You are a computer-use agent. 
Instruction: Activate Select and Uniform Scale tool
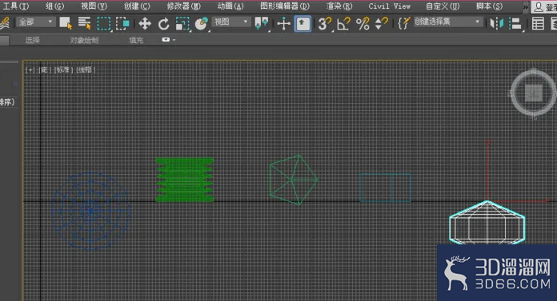coord(182,24)
